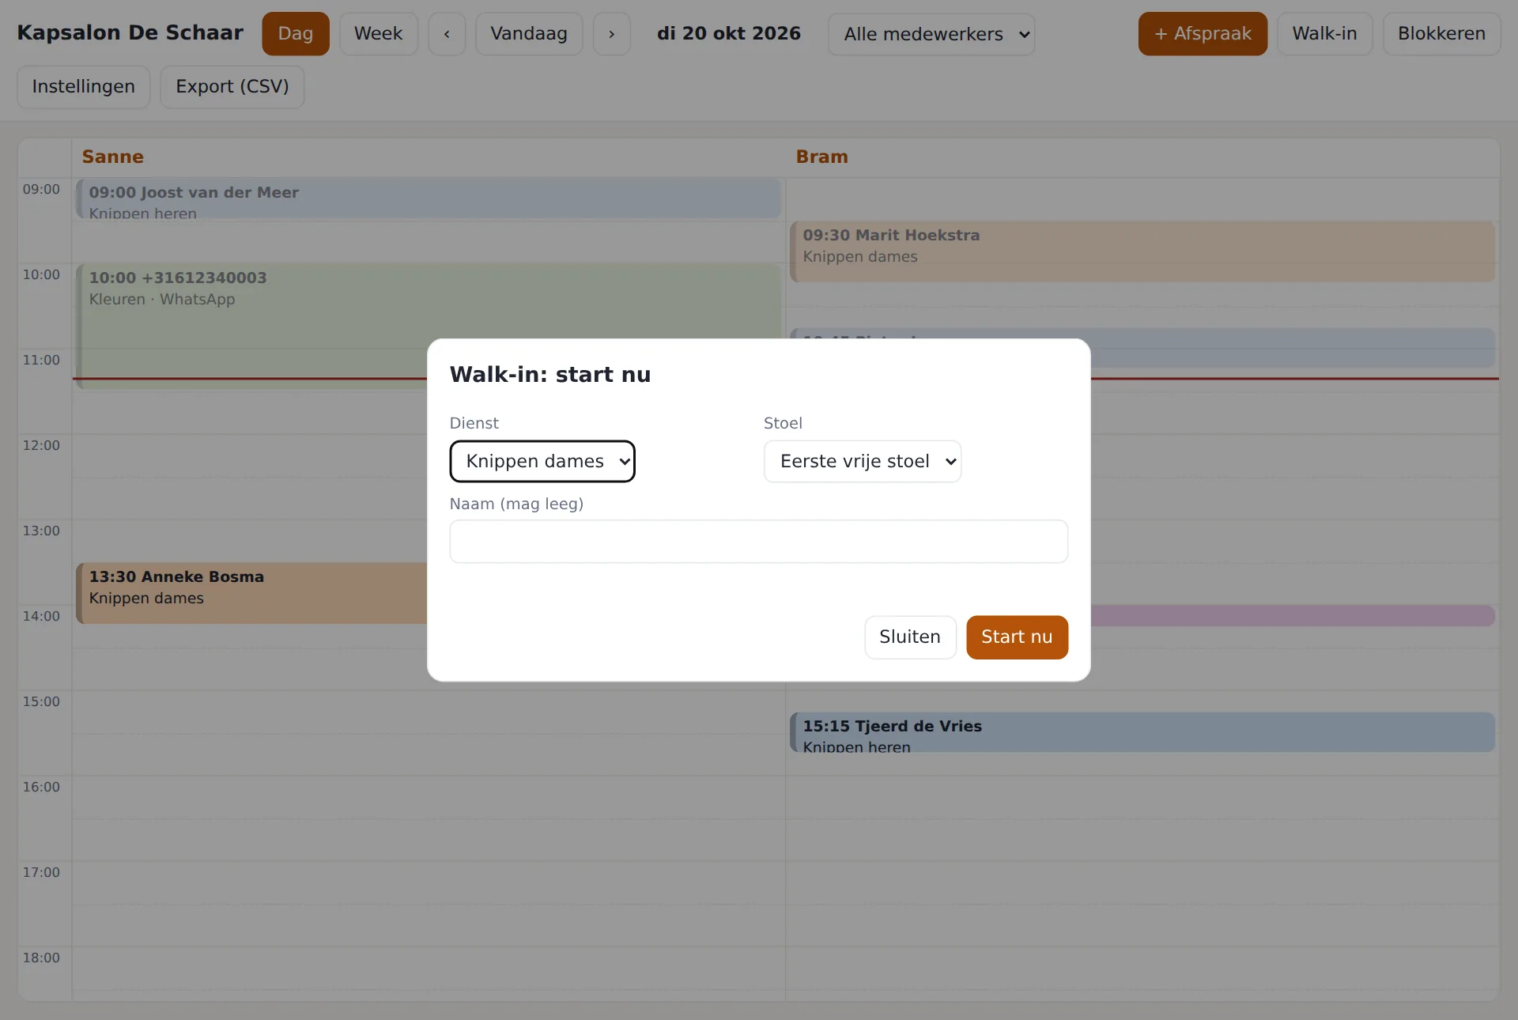Select the Bram column header

pos(821,157)
